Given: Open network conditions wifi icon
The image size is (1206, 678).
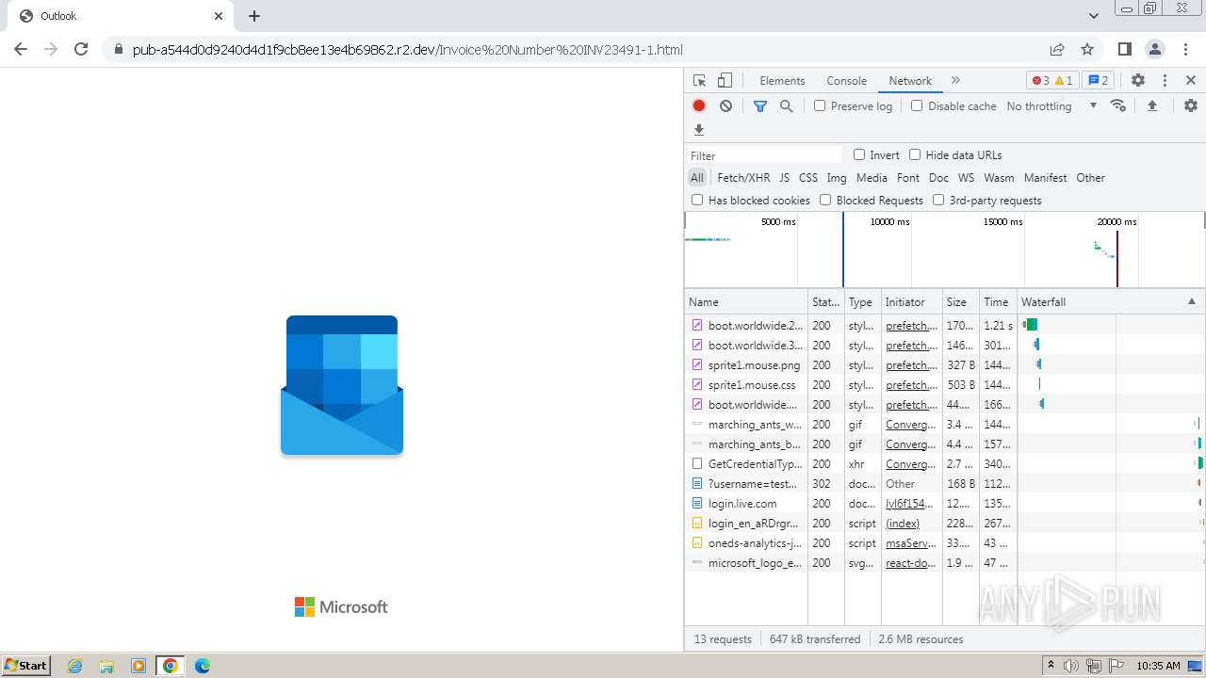Looking at the screenshot, I should pyautogui.click(x=1118, y=106).
